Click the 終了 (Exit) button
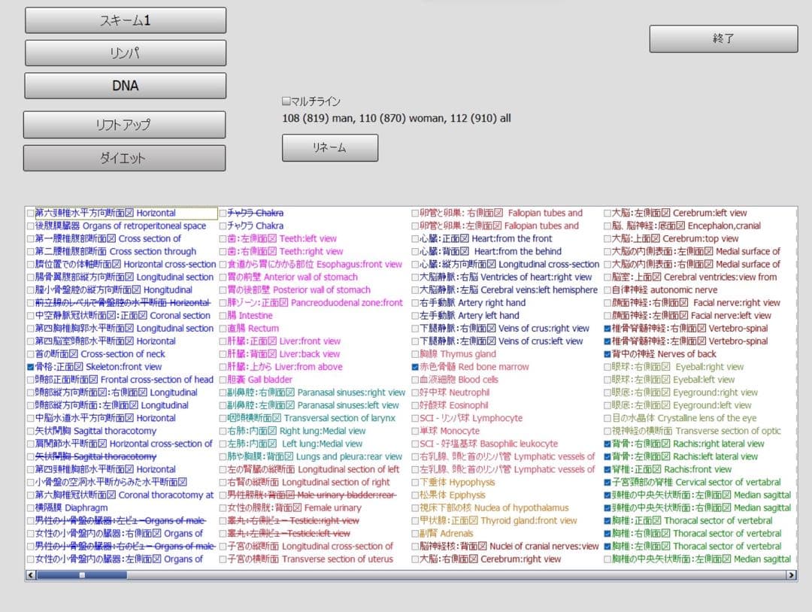The image size is (812, 612). (x=723, y=38)
